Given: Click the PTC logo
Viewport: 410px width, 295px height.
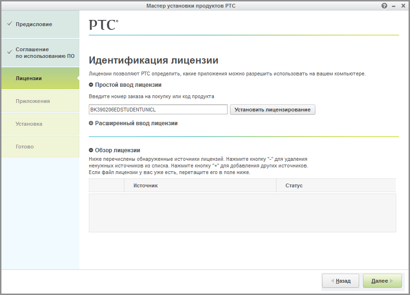Looking at the screenshot, I should (x=104, y=25).
